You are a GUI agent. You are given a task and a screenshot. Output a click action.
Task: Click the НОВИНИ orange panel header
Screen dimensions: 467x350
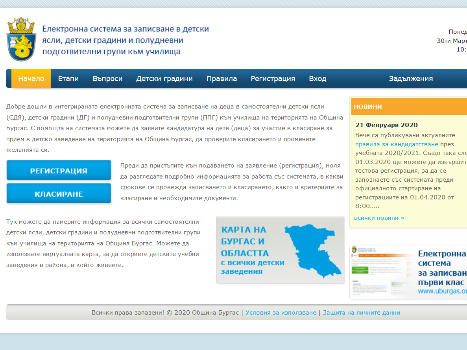[x=408, y=107]
